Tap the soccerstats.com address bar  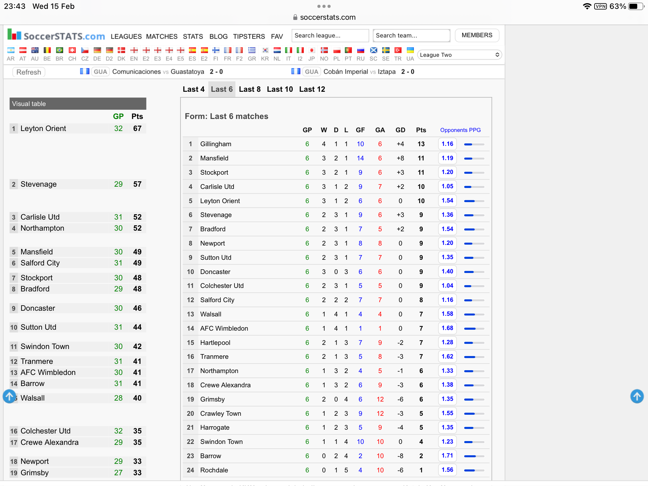pos(324,17)
